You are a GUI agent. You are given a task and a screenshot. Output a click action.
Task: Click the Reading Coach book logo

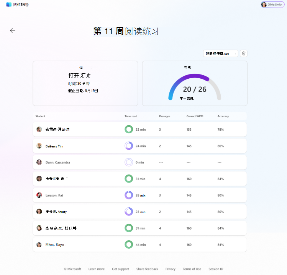point(9,5)
